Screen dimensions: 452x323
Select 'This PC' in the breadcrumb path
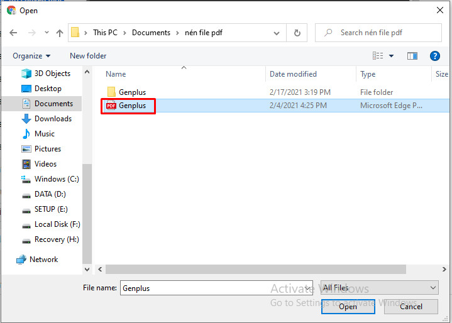point(105,33)
